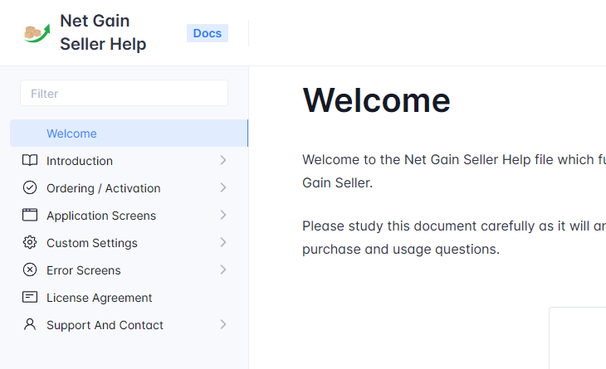The height and width of the screenshot is (369, 606).
Task: Open Support And Contact in sidebar
Action: tap(105, 325)
